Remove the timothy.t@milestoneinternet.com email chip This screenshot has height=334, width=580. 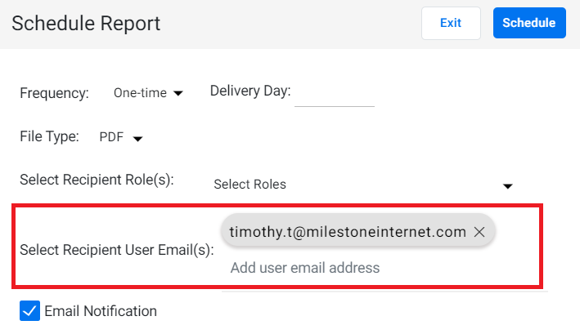pyautogui.click(x=479, y=232)
